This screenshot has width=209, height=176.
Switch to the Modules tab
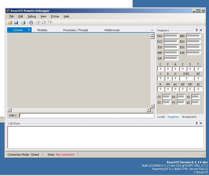click(x=42, y=30)
